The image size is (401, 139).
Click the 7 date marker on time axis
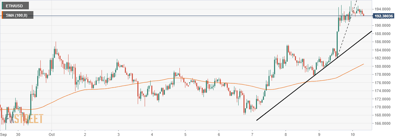click(252, 134)
